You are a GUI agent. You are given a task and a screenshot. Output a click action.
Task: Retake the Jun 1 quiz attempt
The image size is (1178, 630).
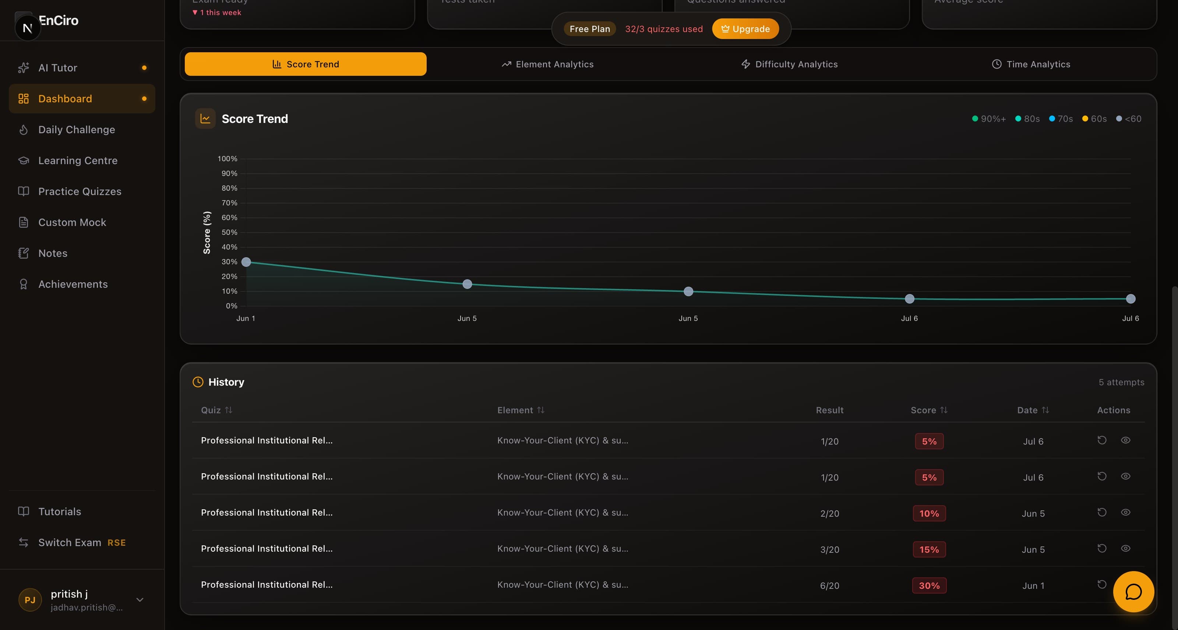pos(1102,585)
